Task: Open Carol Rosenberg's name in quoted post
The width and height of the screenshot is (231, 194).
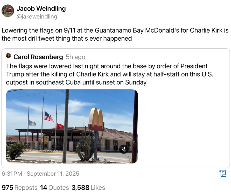Action: 38,57
